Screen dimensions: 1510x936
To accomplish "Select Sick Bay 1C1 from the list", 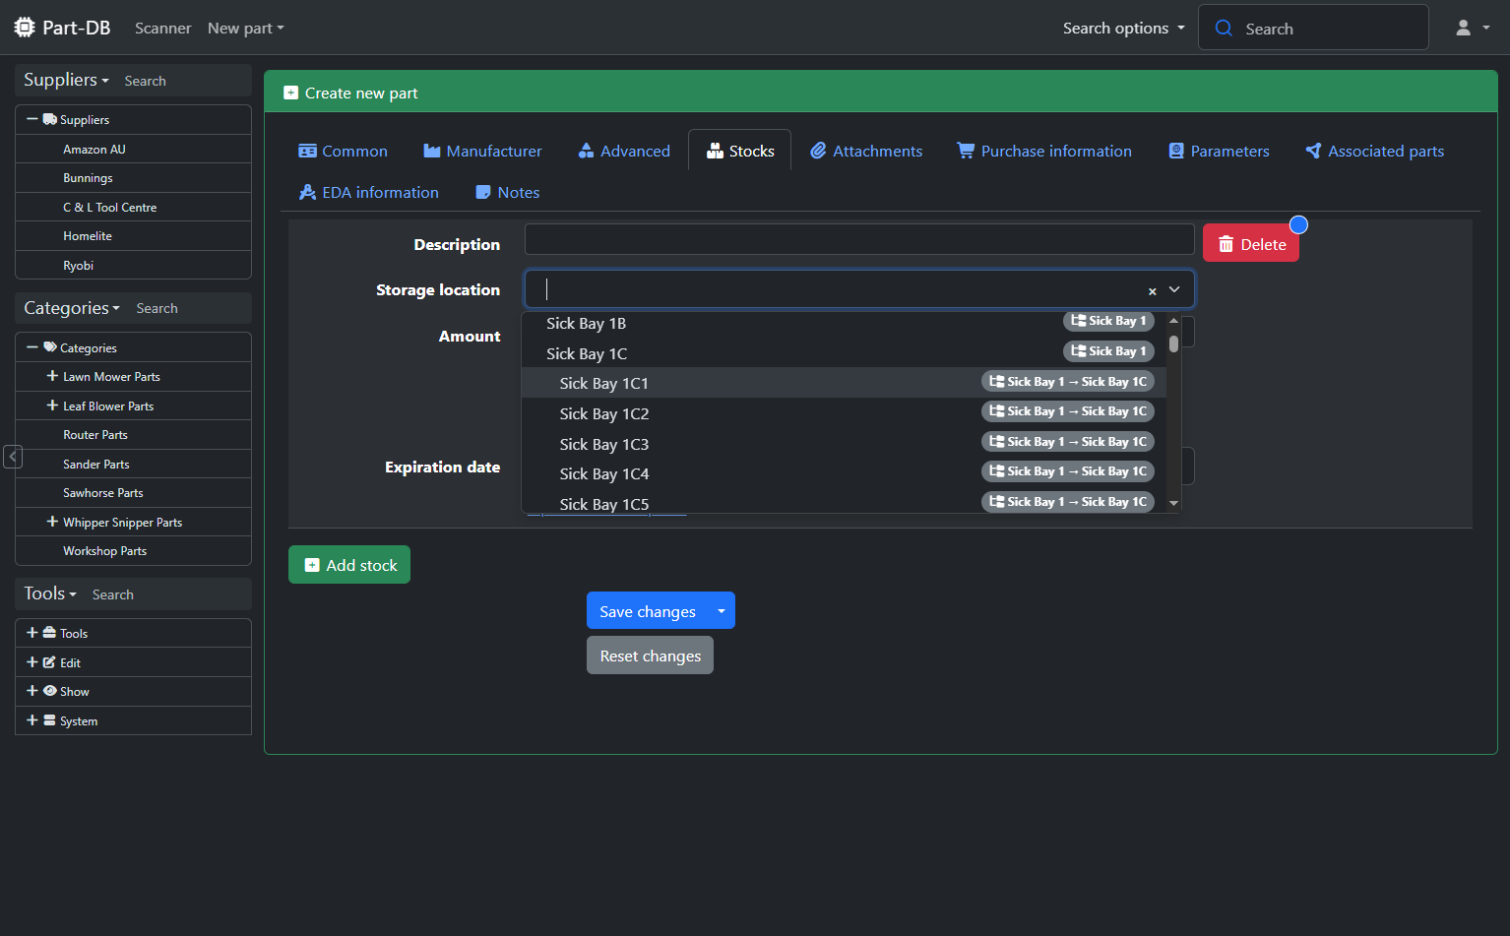I will coord(844,383).
